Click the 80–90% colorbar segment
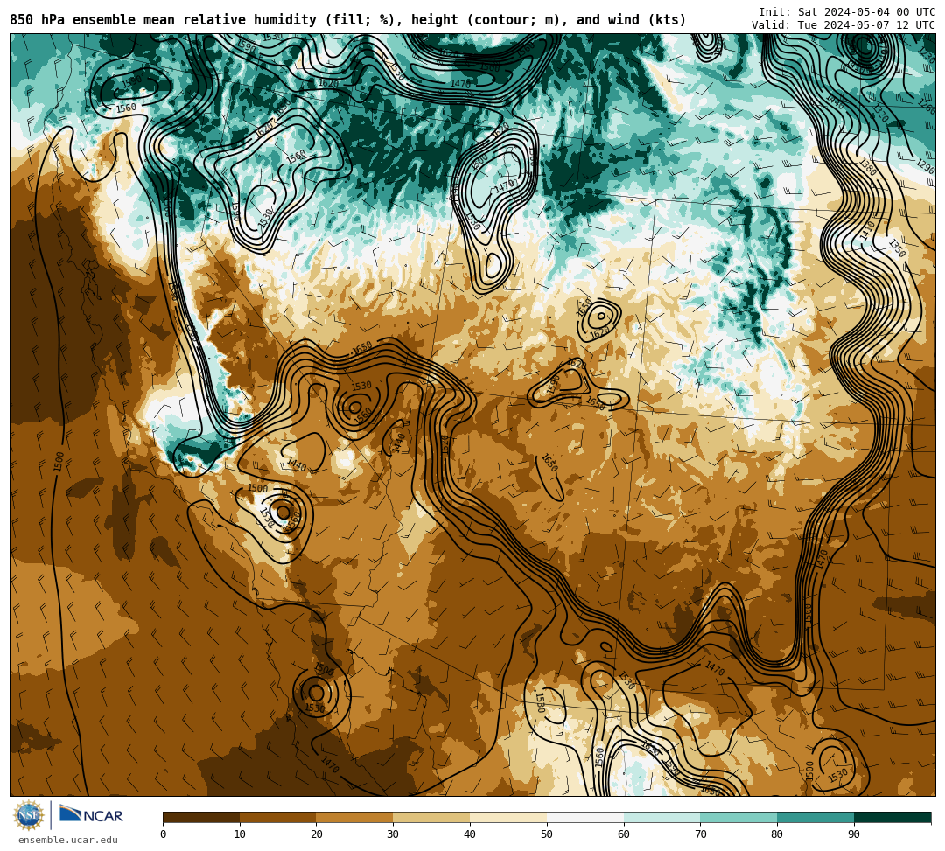Viewport: 945px width, 851px height. pos(815,817)
